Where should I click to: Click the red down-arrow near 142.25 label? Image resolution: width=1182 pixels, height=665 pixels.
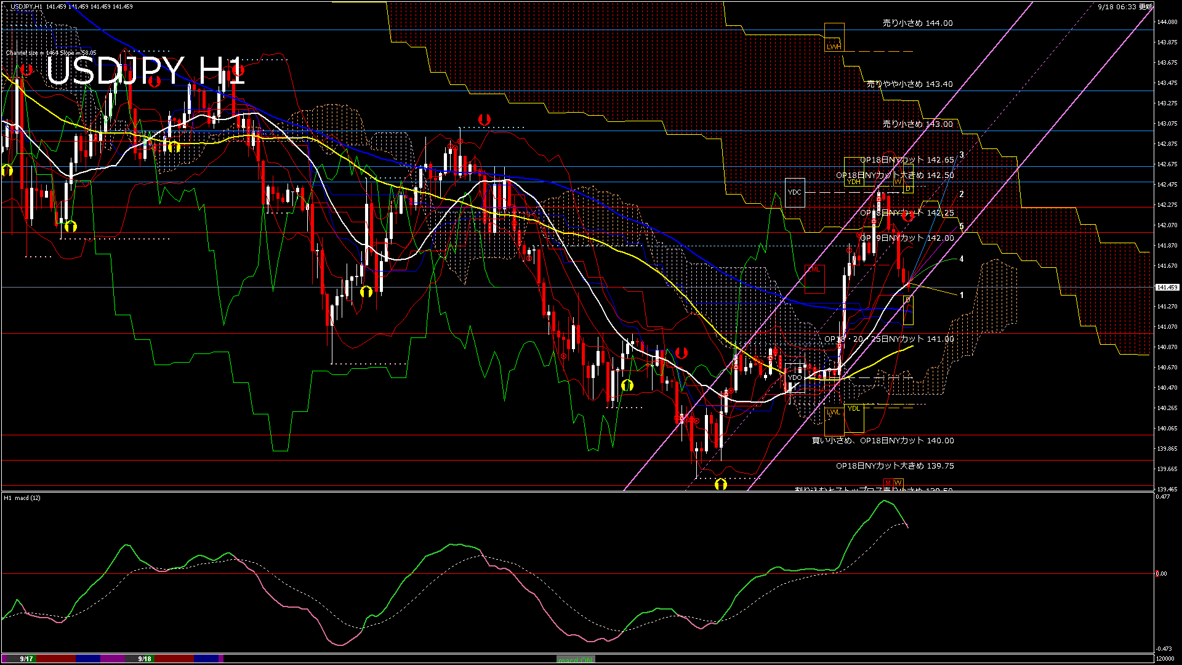[x=908, y=216]
